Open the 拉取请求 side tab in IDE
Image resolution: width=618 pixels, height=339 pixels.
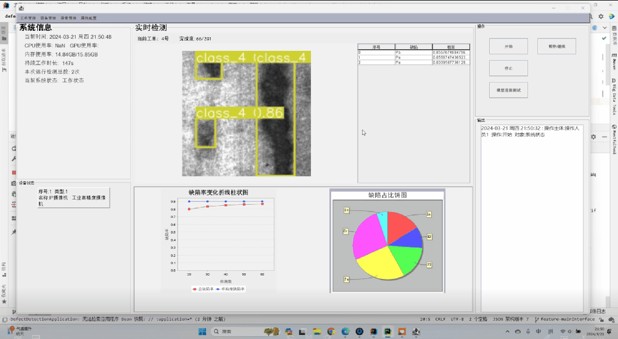(x=4, y=60)
